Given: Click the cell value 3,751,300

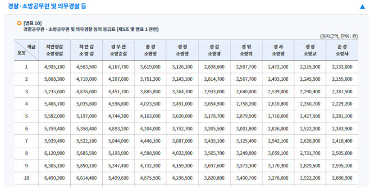Looking at the screenshot, I should [150, 79].
